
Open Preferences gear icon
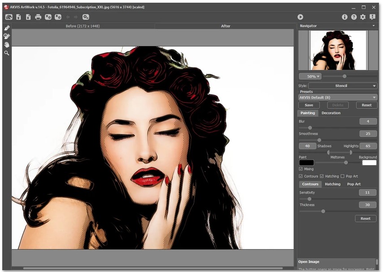tap(363, 17)
